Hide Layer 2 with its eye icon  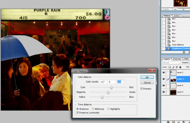pyautogui.click(x=164, y=72)
